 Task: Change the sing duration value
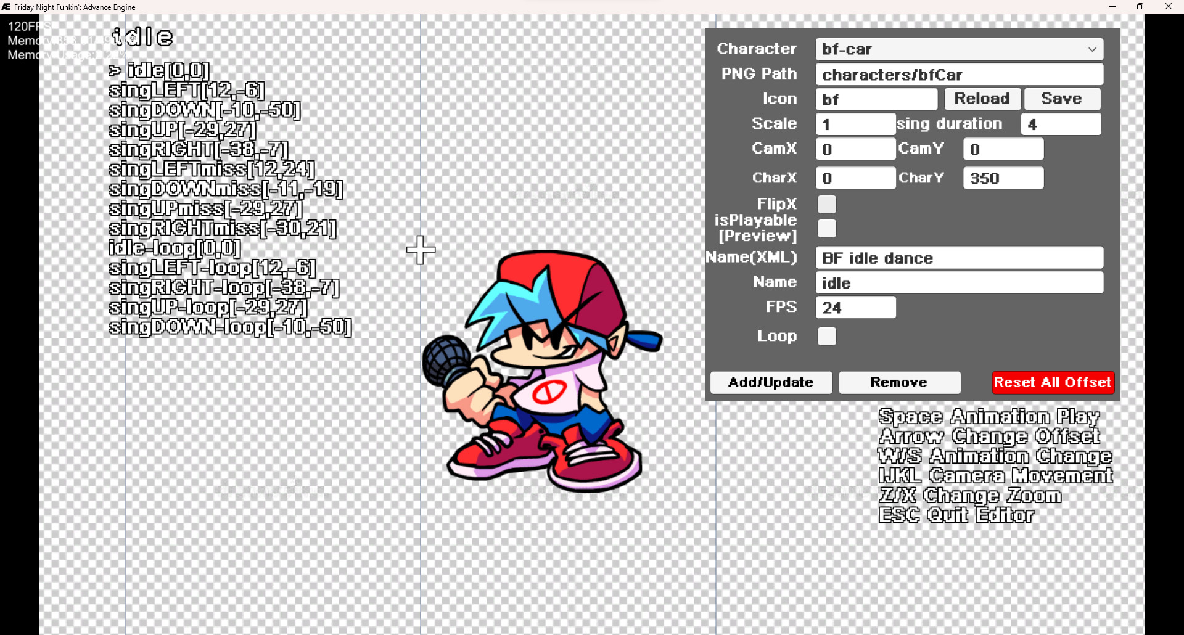1060,123
